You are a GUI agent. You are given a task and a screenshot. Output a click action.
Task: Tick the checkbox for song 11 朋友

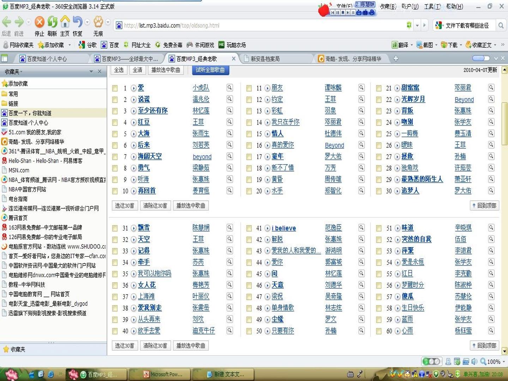pos(249,88)
